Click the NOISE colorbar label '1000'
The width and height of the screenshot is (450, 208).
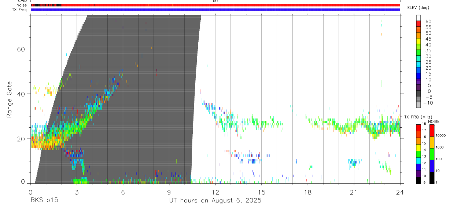[x=440, y=147]
